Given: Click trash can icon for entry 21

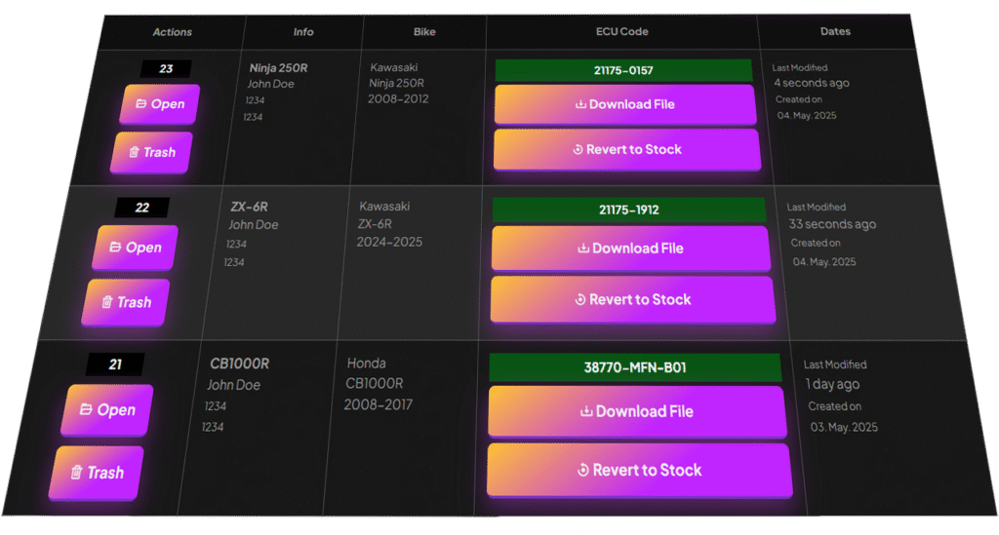Looking at the screenshot, I should [x=76, y=473].
